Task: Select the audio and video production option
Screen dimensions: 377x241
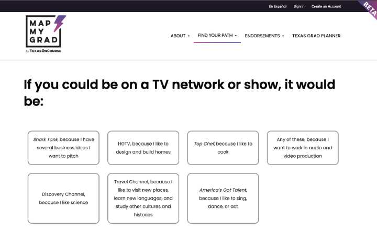Action: [x=303, y=148]
